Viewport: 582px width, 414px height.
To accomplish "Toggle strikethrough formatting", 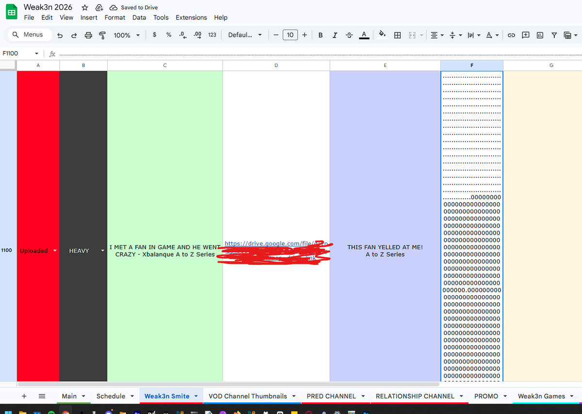I will point(349,35).
